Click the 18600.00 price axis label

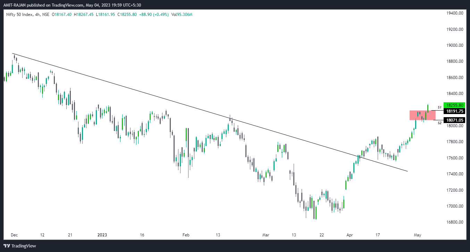pyautogui.click(x=454, y=78)
